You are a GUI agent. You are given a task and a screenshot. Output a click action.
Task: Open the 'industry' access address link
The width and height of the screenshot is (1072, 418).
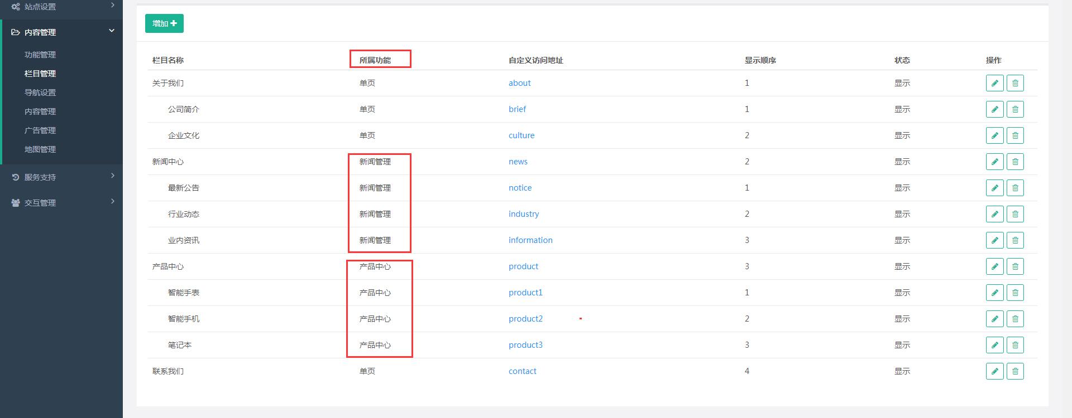click(x=523, y=214)
